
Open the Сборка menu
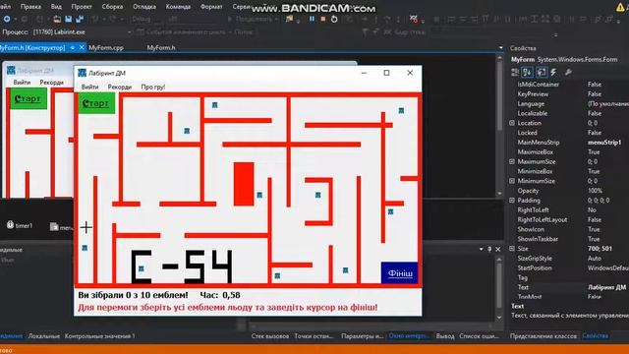[112, 7]
